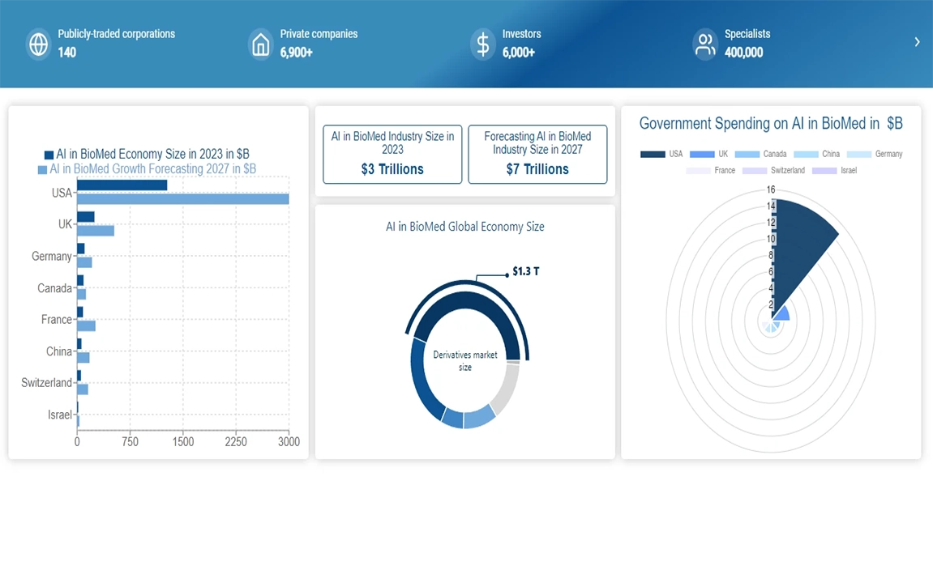Viewport: 933px width, 570px height.
Task: Click the France legend color swatch
Action: click(x=698, y=171)
